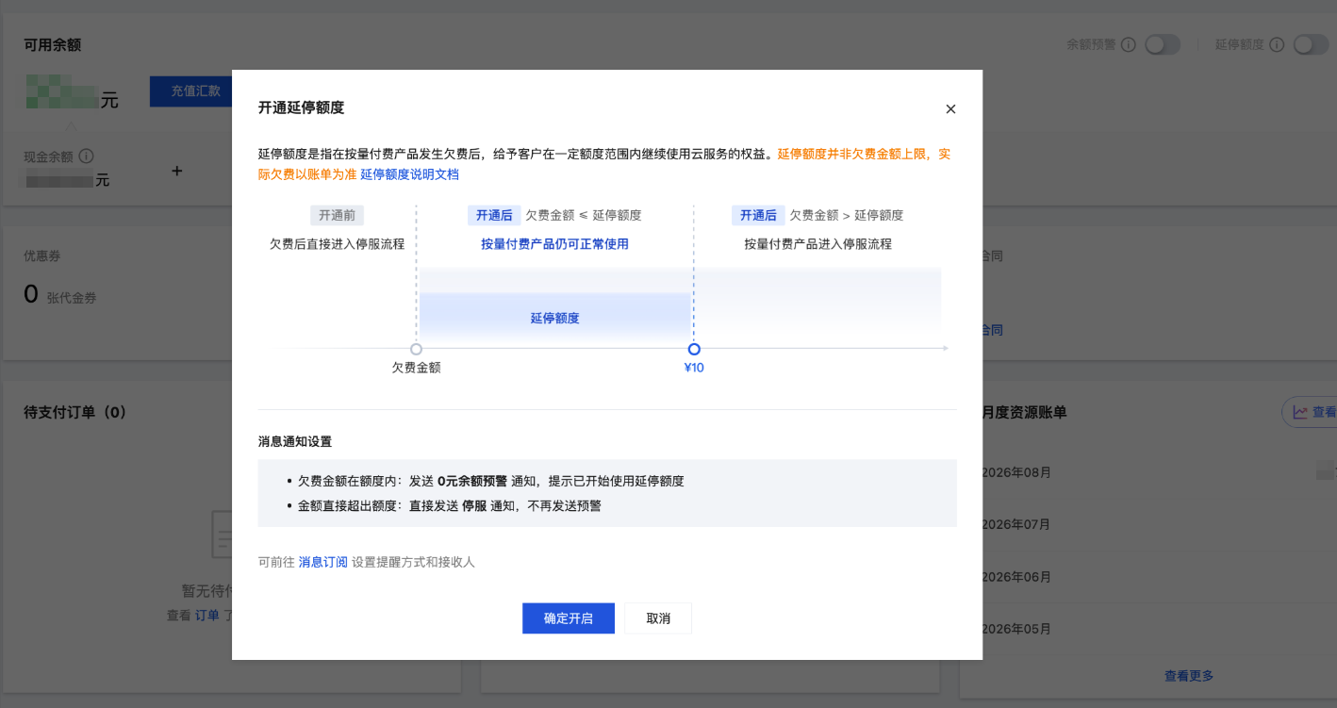Screen dimensions: 1337x708
Task: Show info icon next to 余额预警
Action: tap(1129, 44)
